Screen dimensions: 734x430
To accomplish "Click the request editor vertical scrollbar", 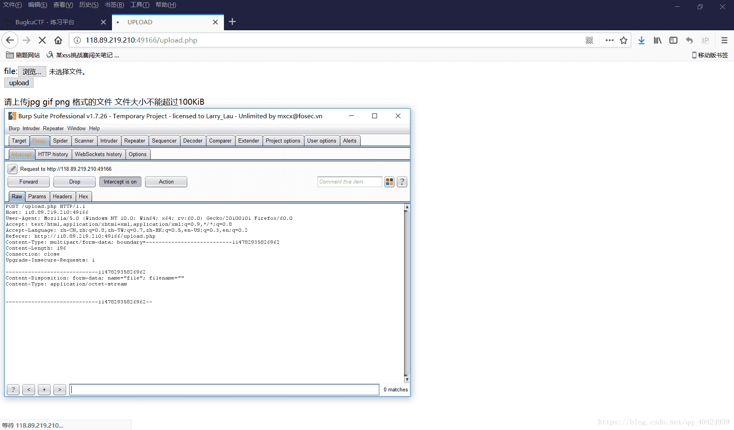I will (407, 293).
